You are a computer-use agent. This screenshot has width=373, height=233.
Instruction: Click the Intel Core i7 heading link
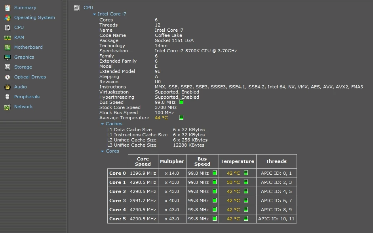pos(112,14)
